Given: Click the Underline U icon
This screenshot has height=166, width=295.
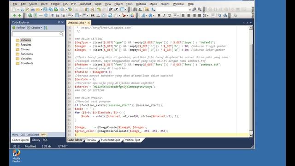Looking at the screenshot, I should tap(170, 15).
